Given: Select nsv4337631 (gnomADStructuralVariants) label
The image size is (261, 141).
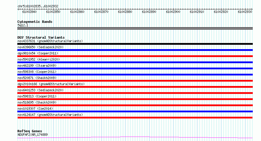Looking at the screenshot, I should (x=50, y=41).
